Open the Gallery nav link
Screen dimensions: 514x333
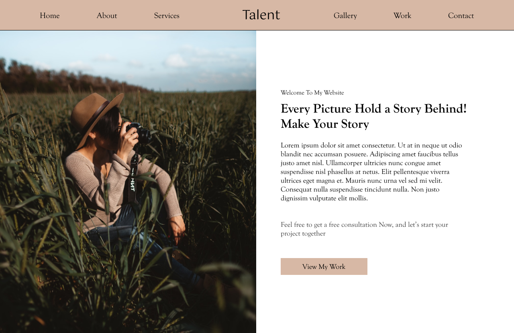pyautogui.click(x=345, y=16)
